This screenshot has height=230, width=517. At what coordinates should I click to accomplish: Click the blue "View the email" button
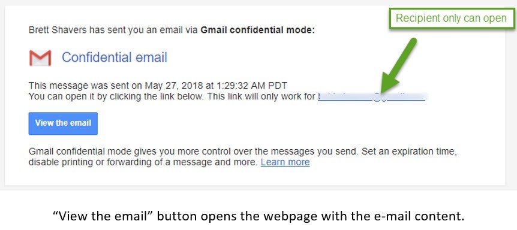(63, 123)
